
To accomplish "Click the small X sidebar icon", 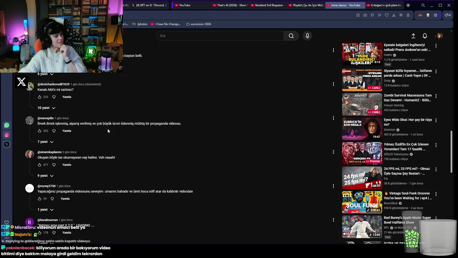I will click(6, 144).
